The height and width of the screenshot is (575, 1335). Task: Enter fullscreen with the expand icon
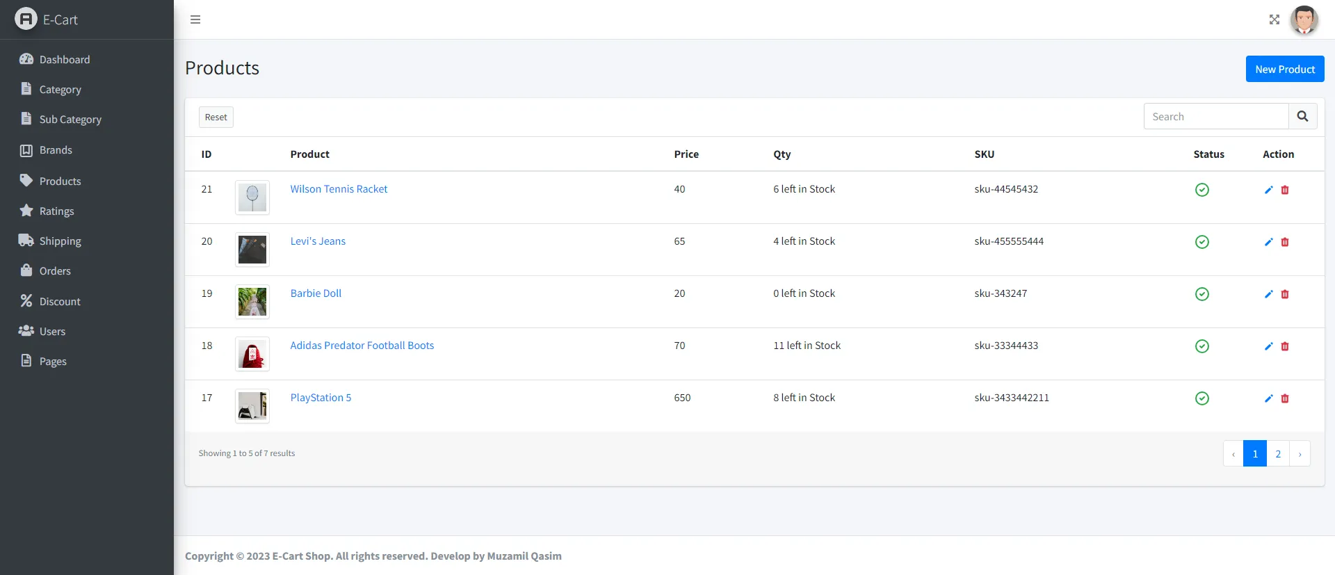[x=1274, y=19]
